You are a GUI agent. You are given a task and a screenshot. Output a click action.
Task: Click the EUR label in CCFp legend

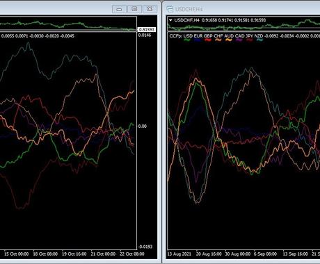pos(198,36)
